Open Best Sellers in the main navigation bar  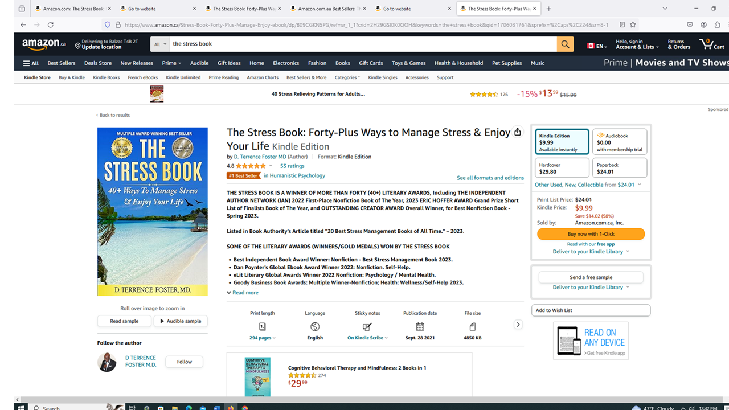62,63
